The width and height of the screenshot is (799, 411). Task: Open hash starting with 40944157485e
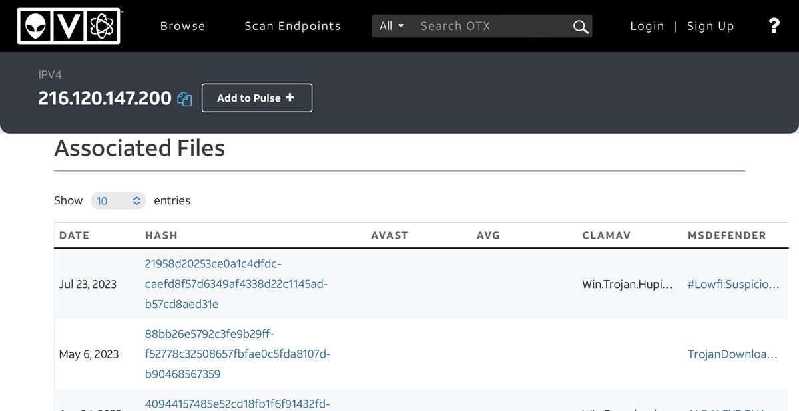(237, 403)
